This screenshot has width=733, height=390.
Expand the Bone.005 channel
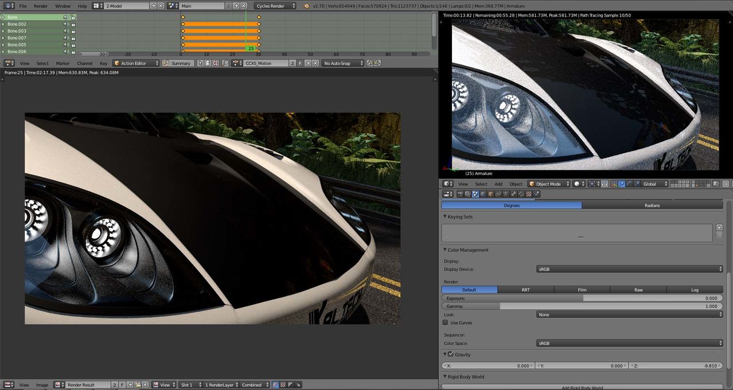point(3,45)
